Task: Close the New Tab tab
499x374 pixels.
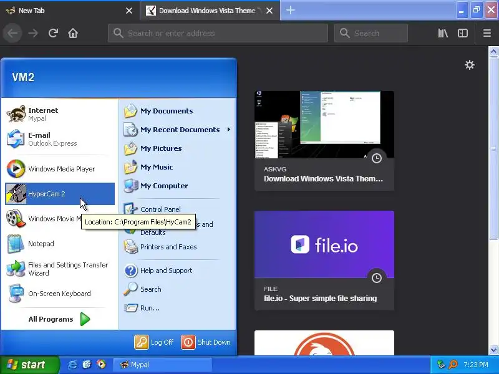Action: [x=129, y=11]
